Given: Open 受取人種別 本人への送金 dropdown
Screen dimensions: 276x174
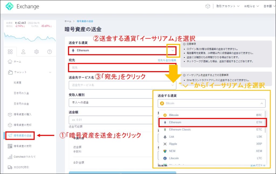Looking at the screenshot, I should (x=111, y=103).
